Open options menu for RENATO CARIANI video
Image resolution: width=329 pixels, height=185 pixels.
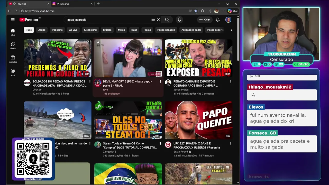click(231, 82)
